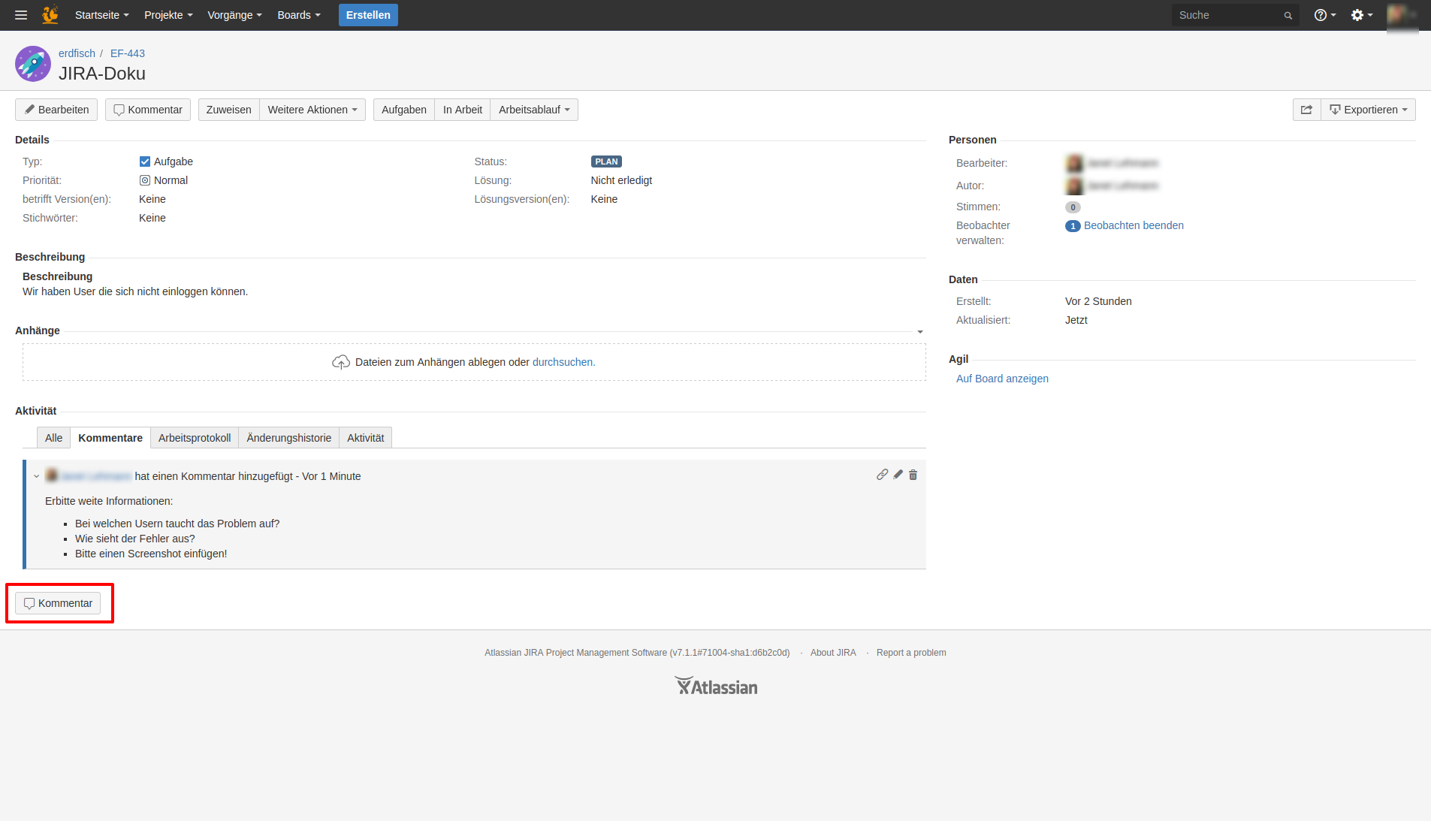The image size is (1431, 821).
Task: Click the comment author's avatar
Action: [x=52, y=475]
